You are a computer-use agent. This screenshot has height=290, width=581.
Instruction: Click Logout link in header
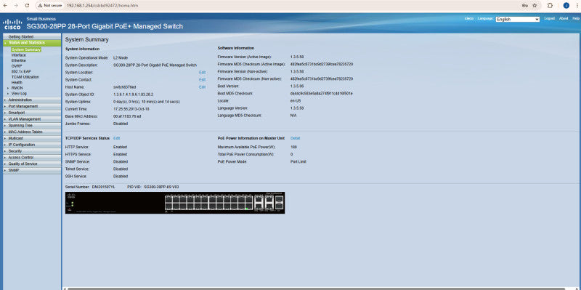550,18
